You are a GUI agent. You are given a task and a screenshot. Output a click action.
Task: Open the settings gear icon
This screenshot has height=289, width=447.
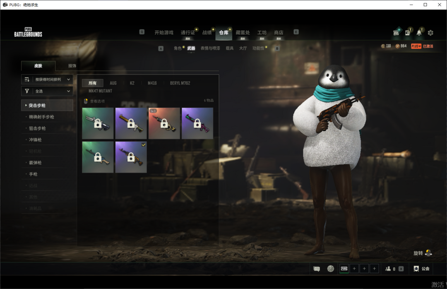[x=430, y=33]
